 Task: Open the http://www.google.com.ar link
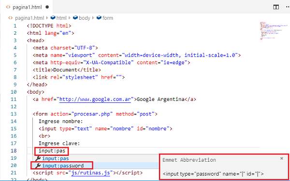[x=95, y=99]
